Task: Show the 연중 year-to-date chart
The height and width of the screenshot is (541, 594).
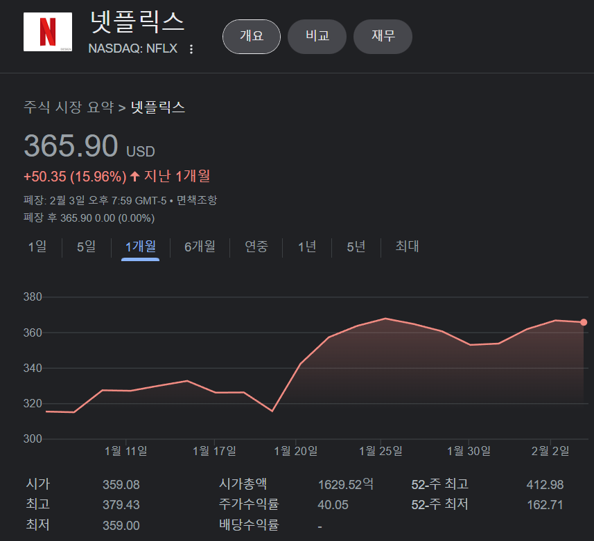Action: pyautogui.click(x=256, y=247)
